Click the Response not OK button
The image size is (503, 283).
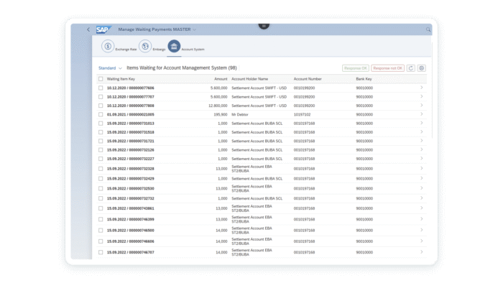tap(387, 68)
